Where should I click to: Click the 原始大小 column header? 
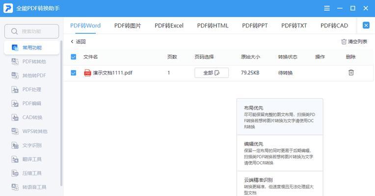250,57
